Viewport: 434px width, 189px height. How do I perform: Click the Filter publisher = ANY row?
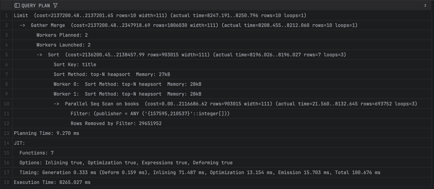150,114
